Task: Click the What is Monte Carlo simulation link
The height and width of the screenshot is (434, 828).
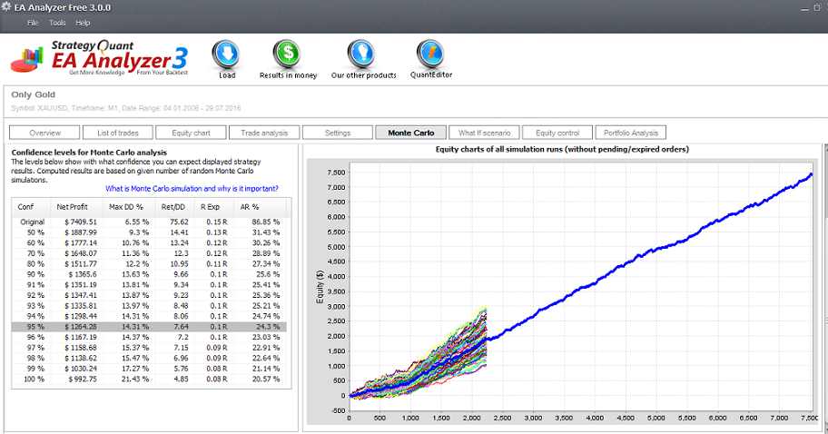Action: [192, 189]
